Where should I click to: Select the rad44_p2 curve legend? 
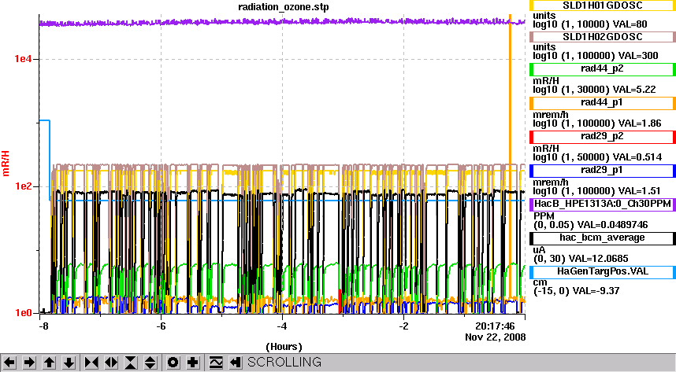[x=602, y=69]
